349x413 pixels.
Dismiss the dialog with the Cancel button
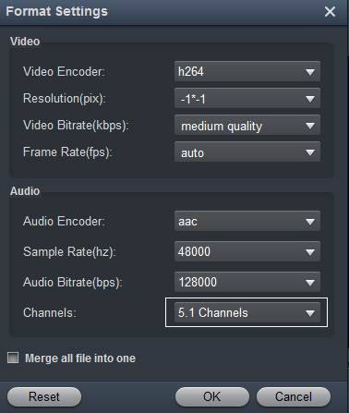pos(294,396)
